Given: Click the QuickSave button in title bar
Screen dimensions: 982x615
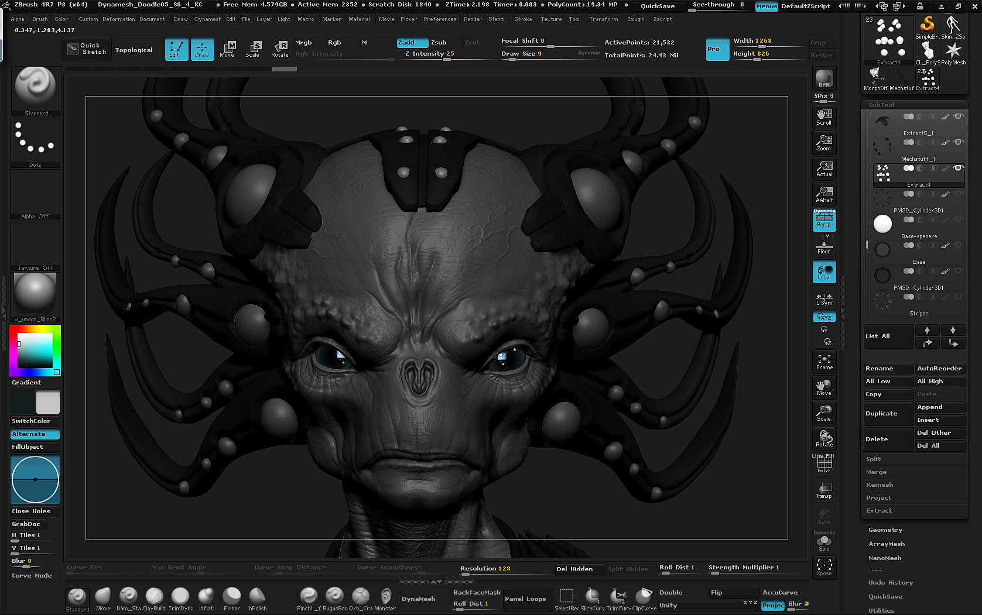Looking at the screenshot, I should (658, 6).
